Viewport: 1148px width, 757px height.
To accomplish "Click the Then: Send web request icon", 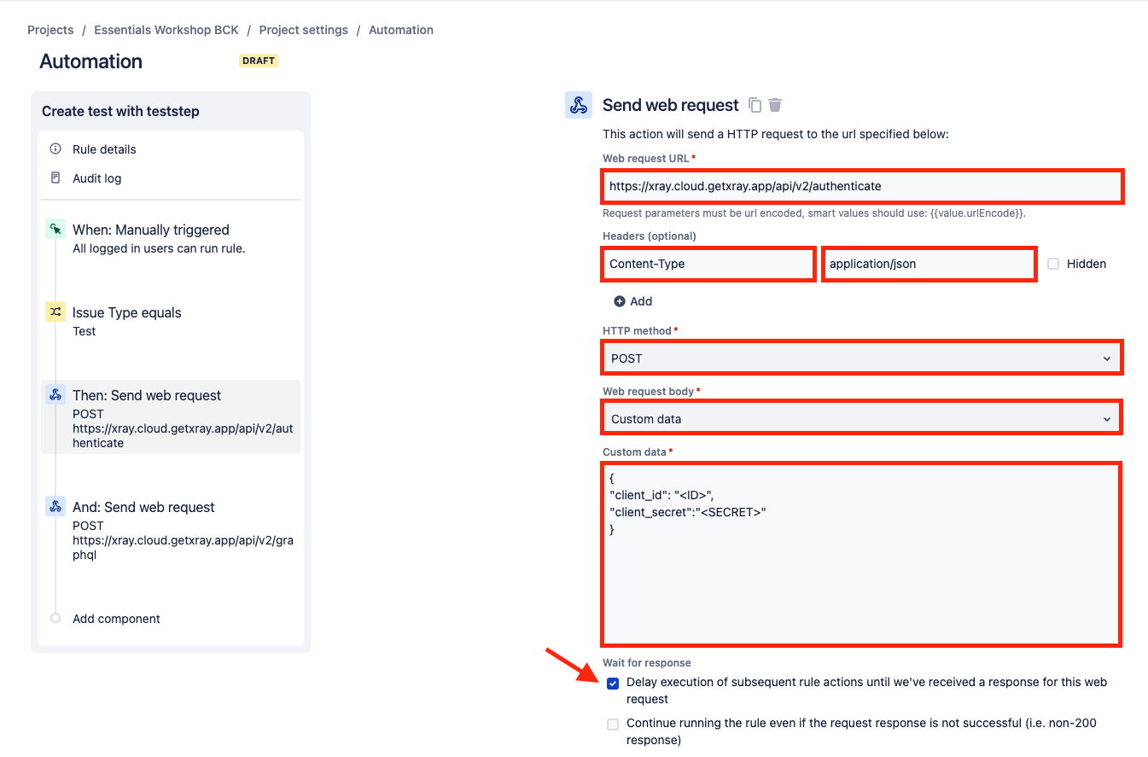I will pyautogui.click(x=55, y=394).
